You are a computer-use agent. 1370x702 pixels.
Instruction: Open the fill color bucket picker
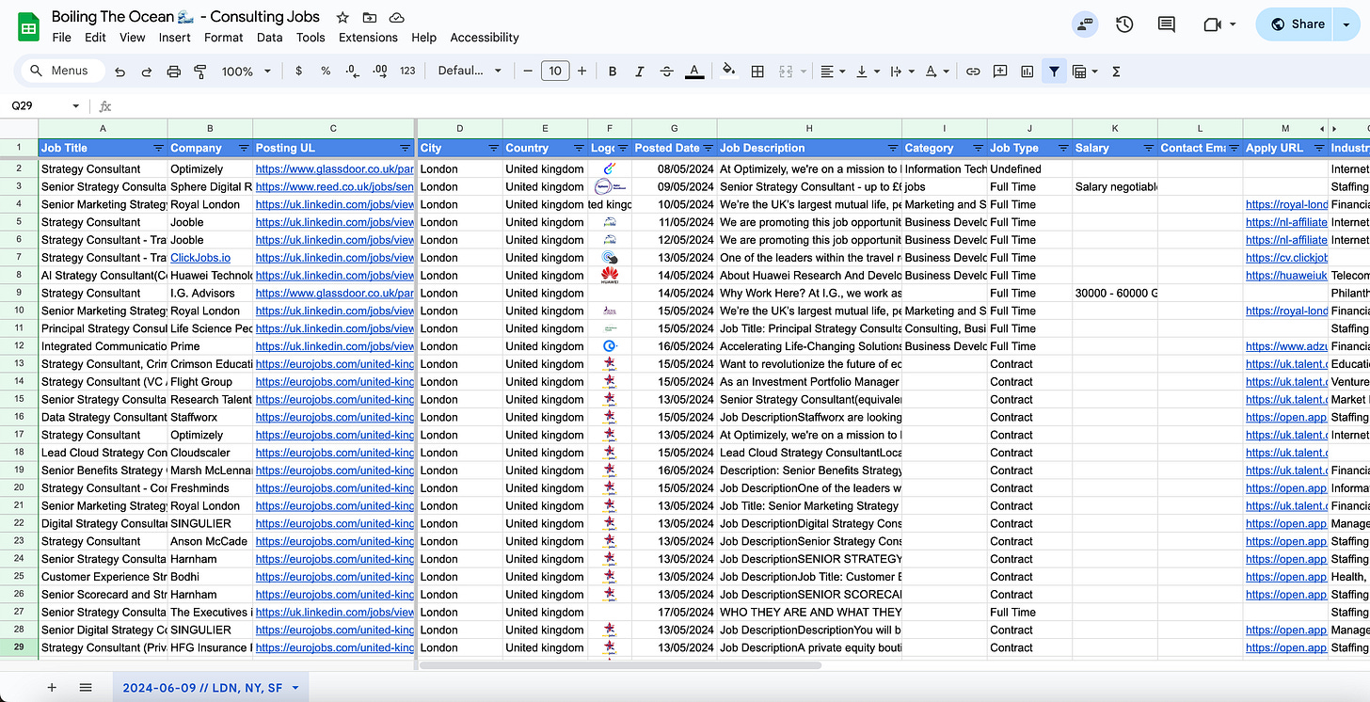pos(728,71)
